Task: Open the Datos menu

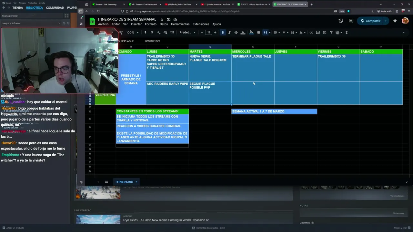Action: tap(164, 24)
